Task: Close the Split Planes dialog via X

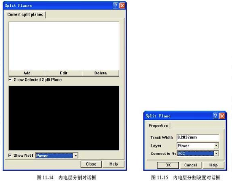Action: click(122, 5)
